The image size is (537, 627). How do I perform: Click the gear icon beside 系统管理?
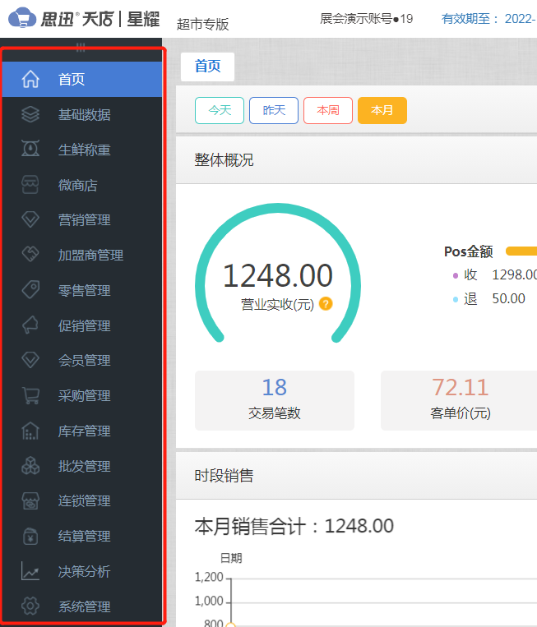coord(30,606)
